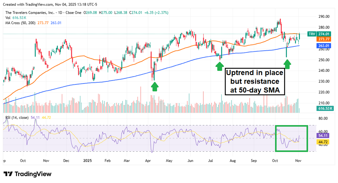Click the Cboe One exchange label

point(73,13)
